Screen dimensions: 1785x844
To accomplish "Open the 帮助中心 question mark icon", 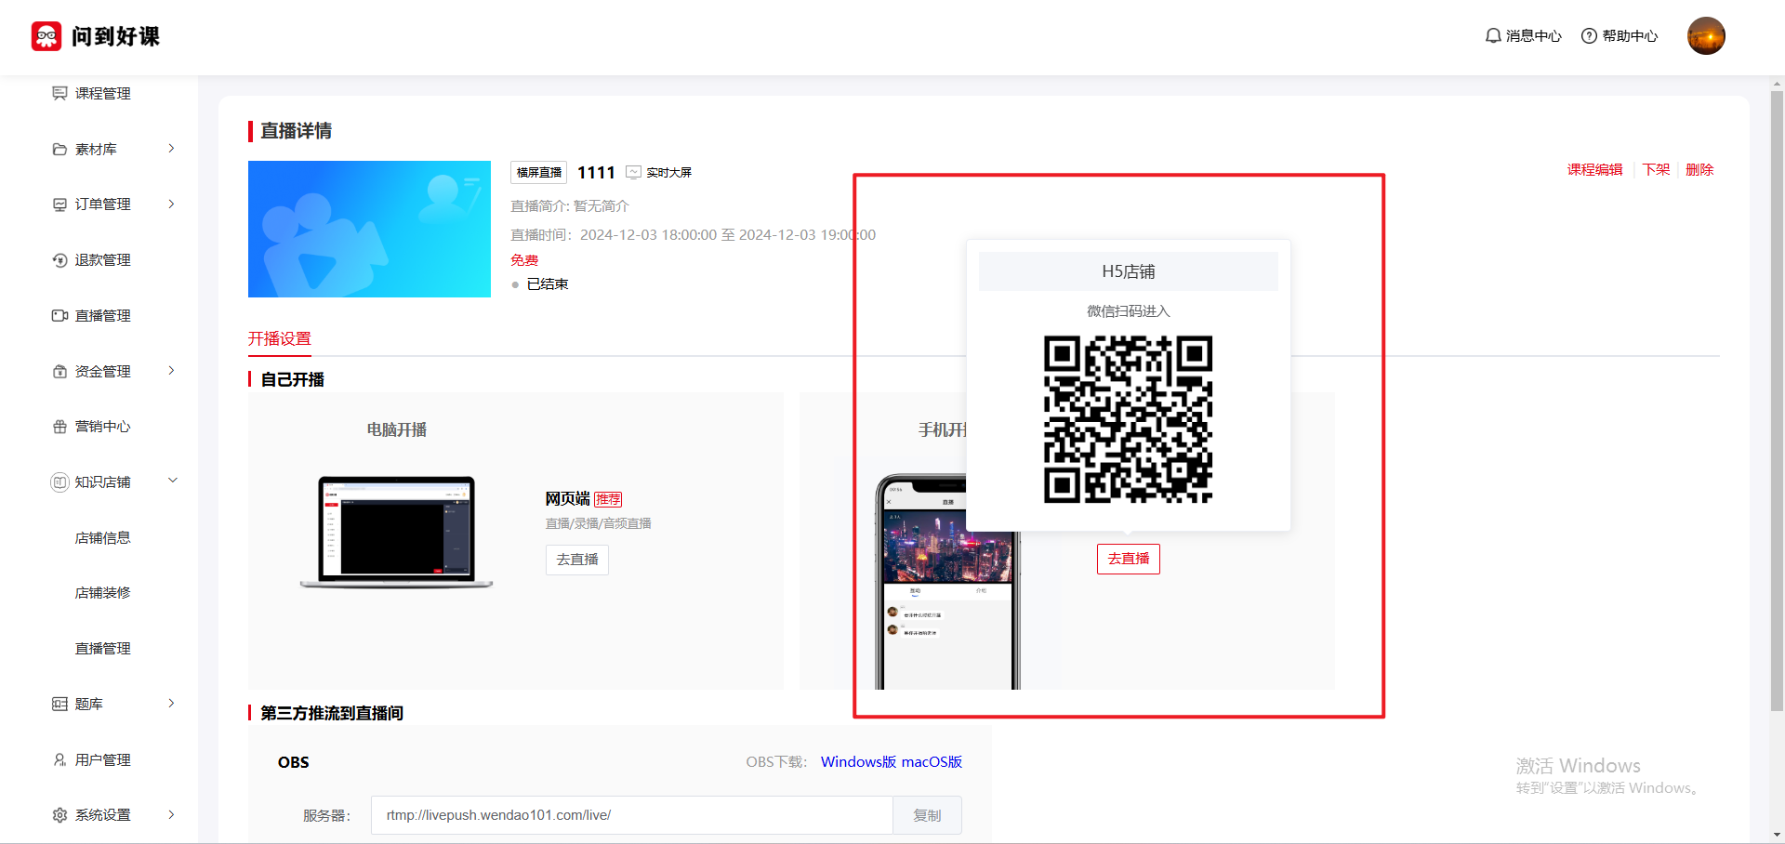I will coord(1589,36).
